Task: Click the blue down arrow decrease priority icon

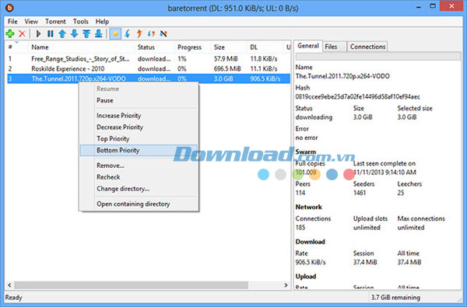Action: pyautogui.click(x=75, y=33)
